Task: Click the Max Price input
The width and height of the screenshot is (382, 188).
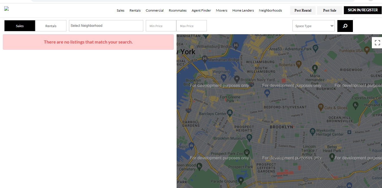Action: 192,26
